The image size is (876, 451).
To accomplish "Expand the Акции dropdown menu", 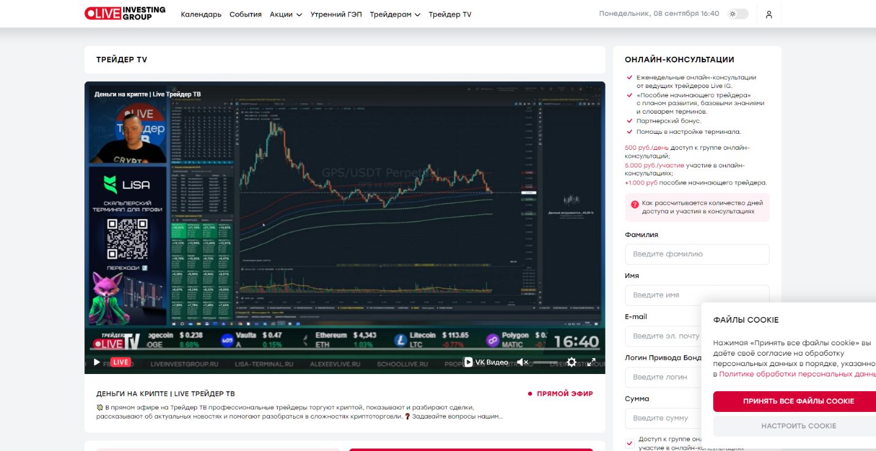I will pos(286,14).
